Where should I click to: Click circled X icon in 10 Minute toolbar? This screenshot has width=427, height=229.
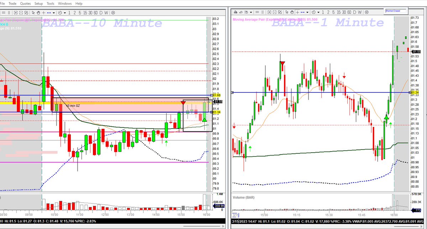coord(113,13)
